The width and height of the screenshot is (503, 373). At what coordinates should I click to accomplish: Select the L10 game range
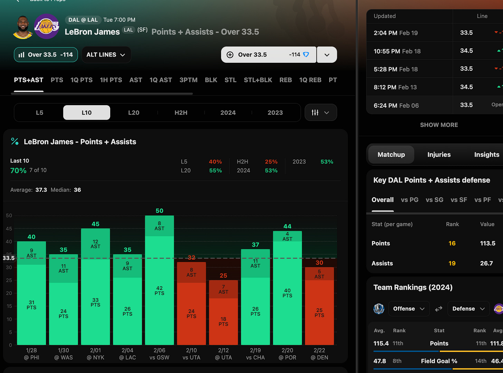(x=87, y=113)
